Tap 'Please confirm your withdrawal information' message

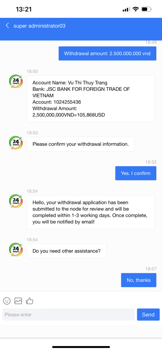coord(80,144)
